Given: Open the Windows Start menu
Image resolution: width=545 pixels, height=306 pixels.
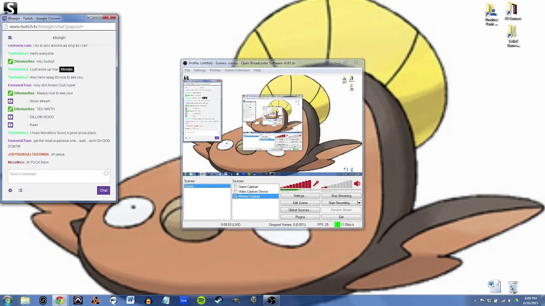Looking at the screenshot, I should click(7, 300).
